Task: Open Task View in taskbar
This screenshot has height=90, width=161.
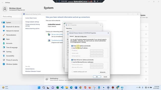Action: (x=48, y=87)
